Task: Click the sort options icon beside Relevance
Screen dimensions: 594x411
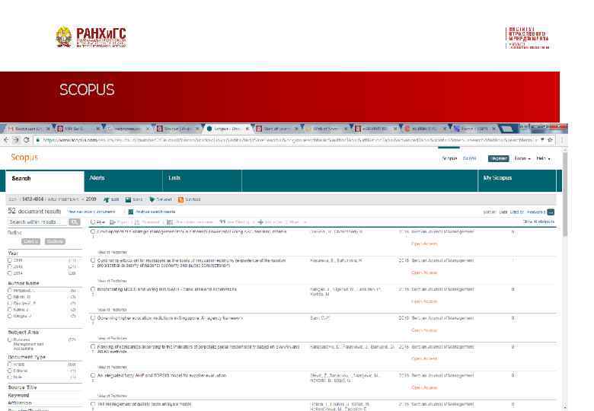Action: pos(551,212)
